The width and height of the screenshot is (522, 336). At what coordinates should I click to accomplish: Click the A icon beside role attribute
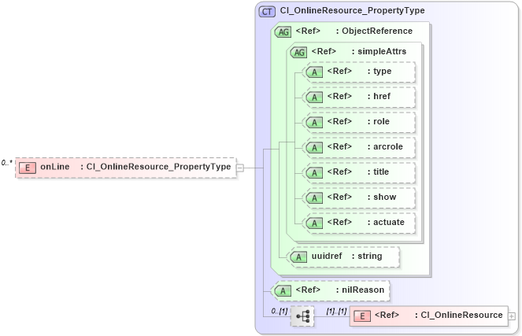(314, 123)
